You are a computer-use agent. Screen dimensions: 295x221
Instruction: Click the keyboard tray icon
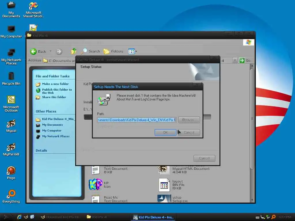[258, 218]
